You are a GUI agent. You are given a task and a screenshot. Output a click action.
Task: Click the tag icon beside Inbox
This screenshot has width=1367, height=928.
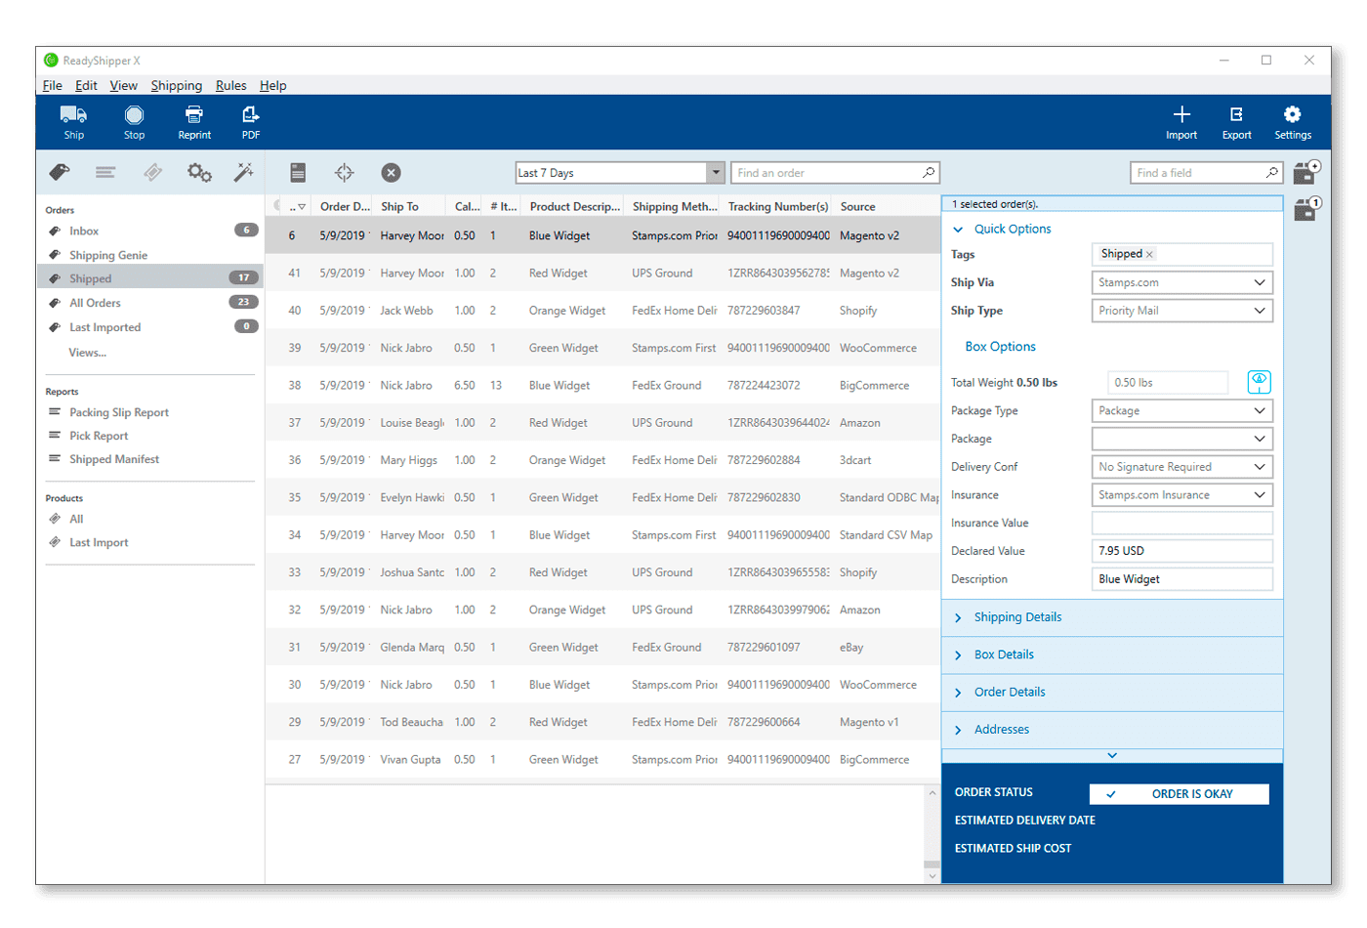point(55,232)
